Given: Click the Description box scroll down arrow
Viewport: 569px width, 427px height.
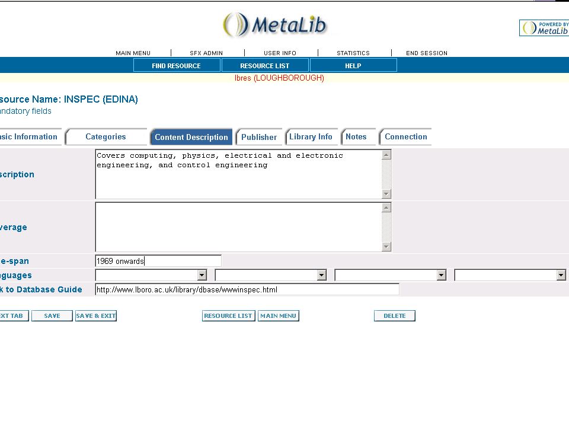Looking at the screenshot, I should (386, 194).
